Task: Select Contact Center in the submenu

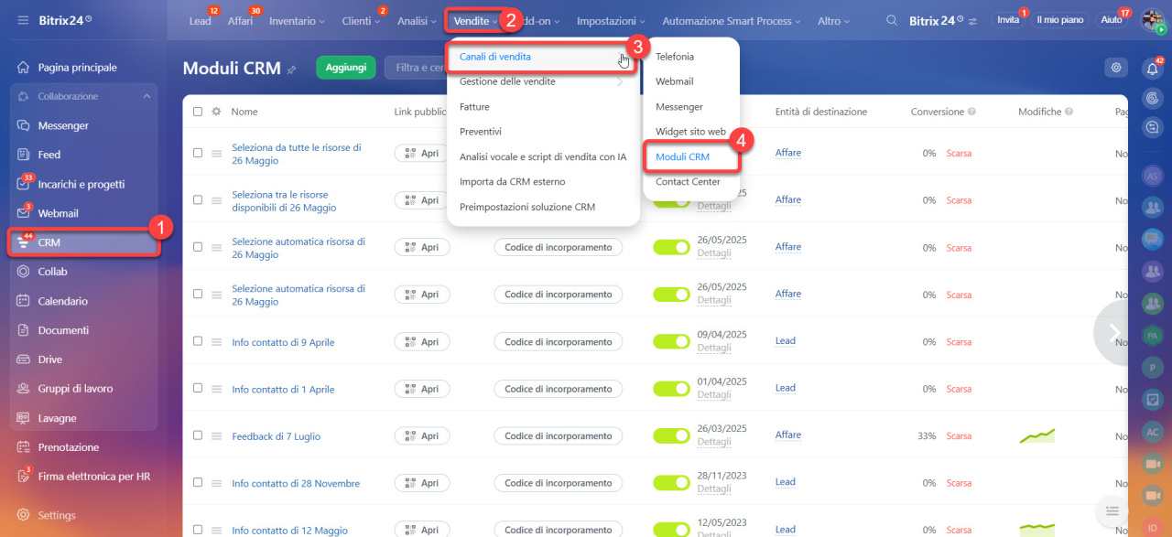Action: [688, 182]
